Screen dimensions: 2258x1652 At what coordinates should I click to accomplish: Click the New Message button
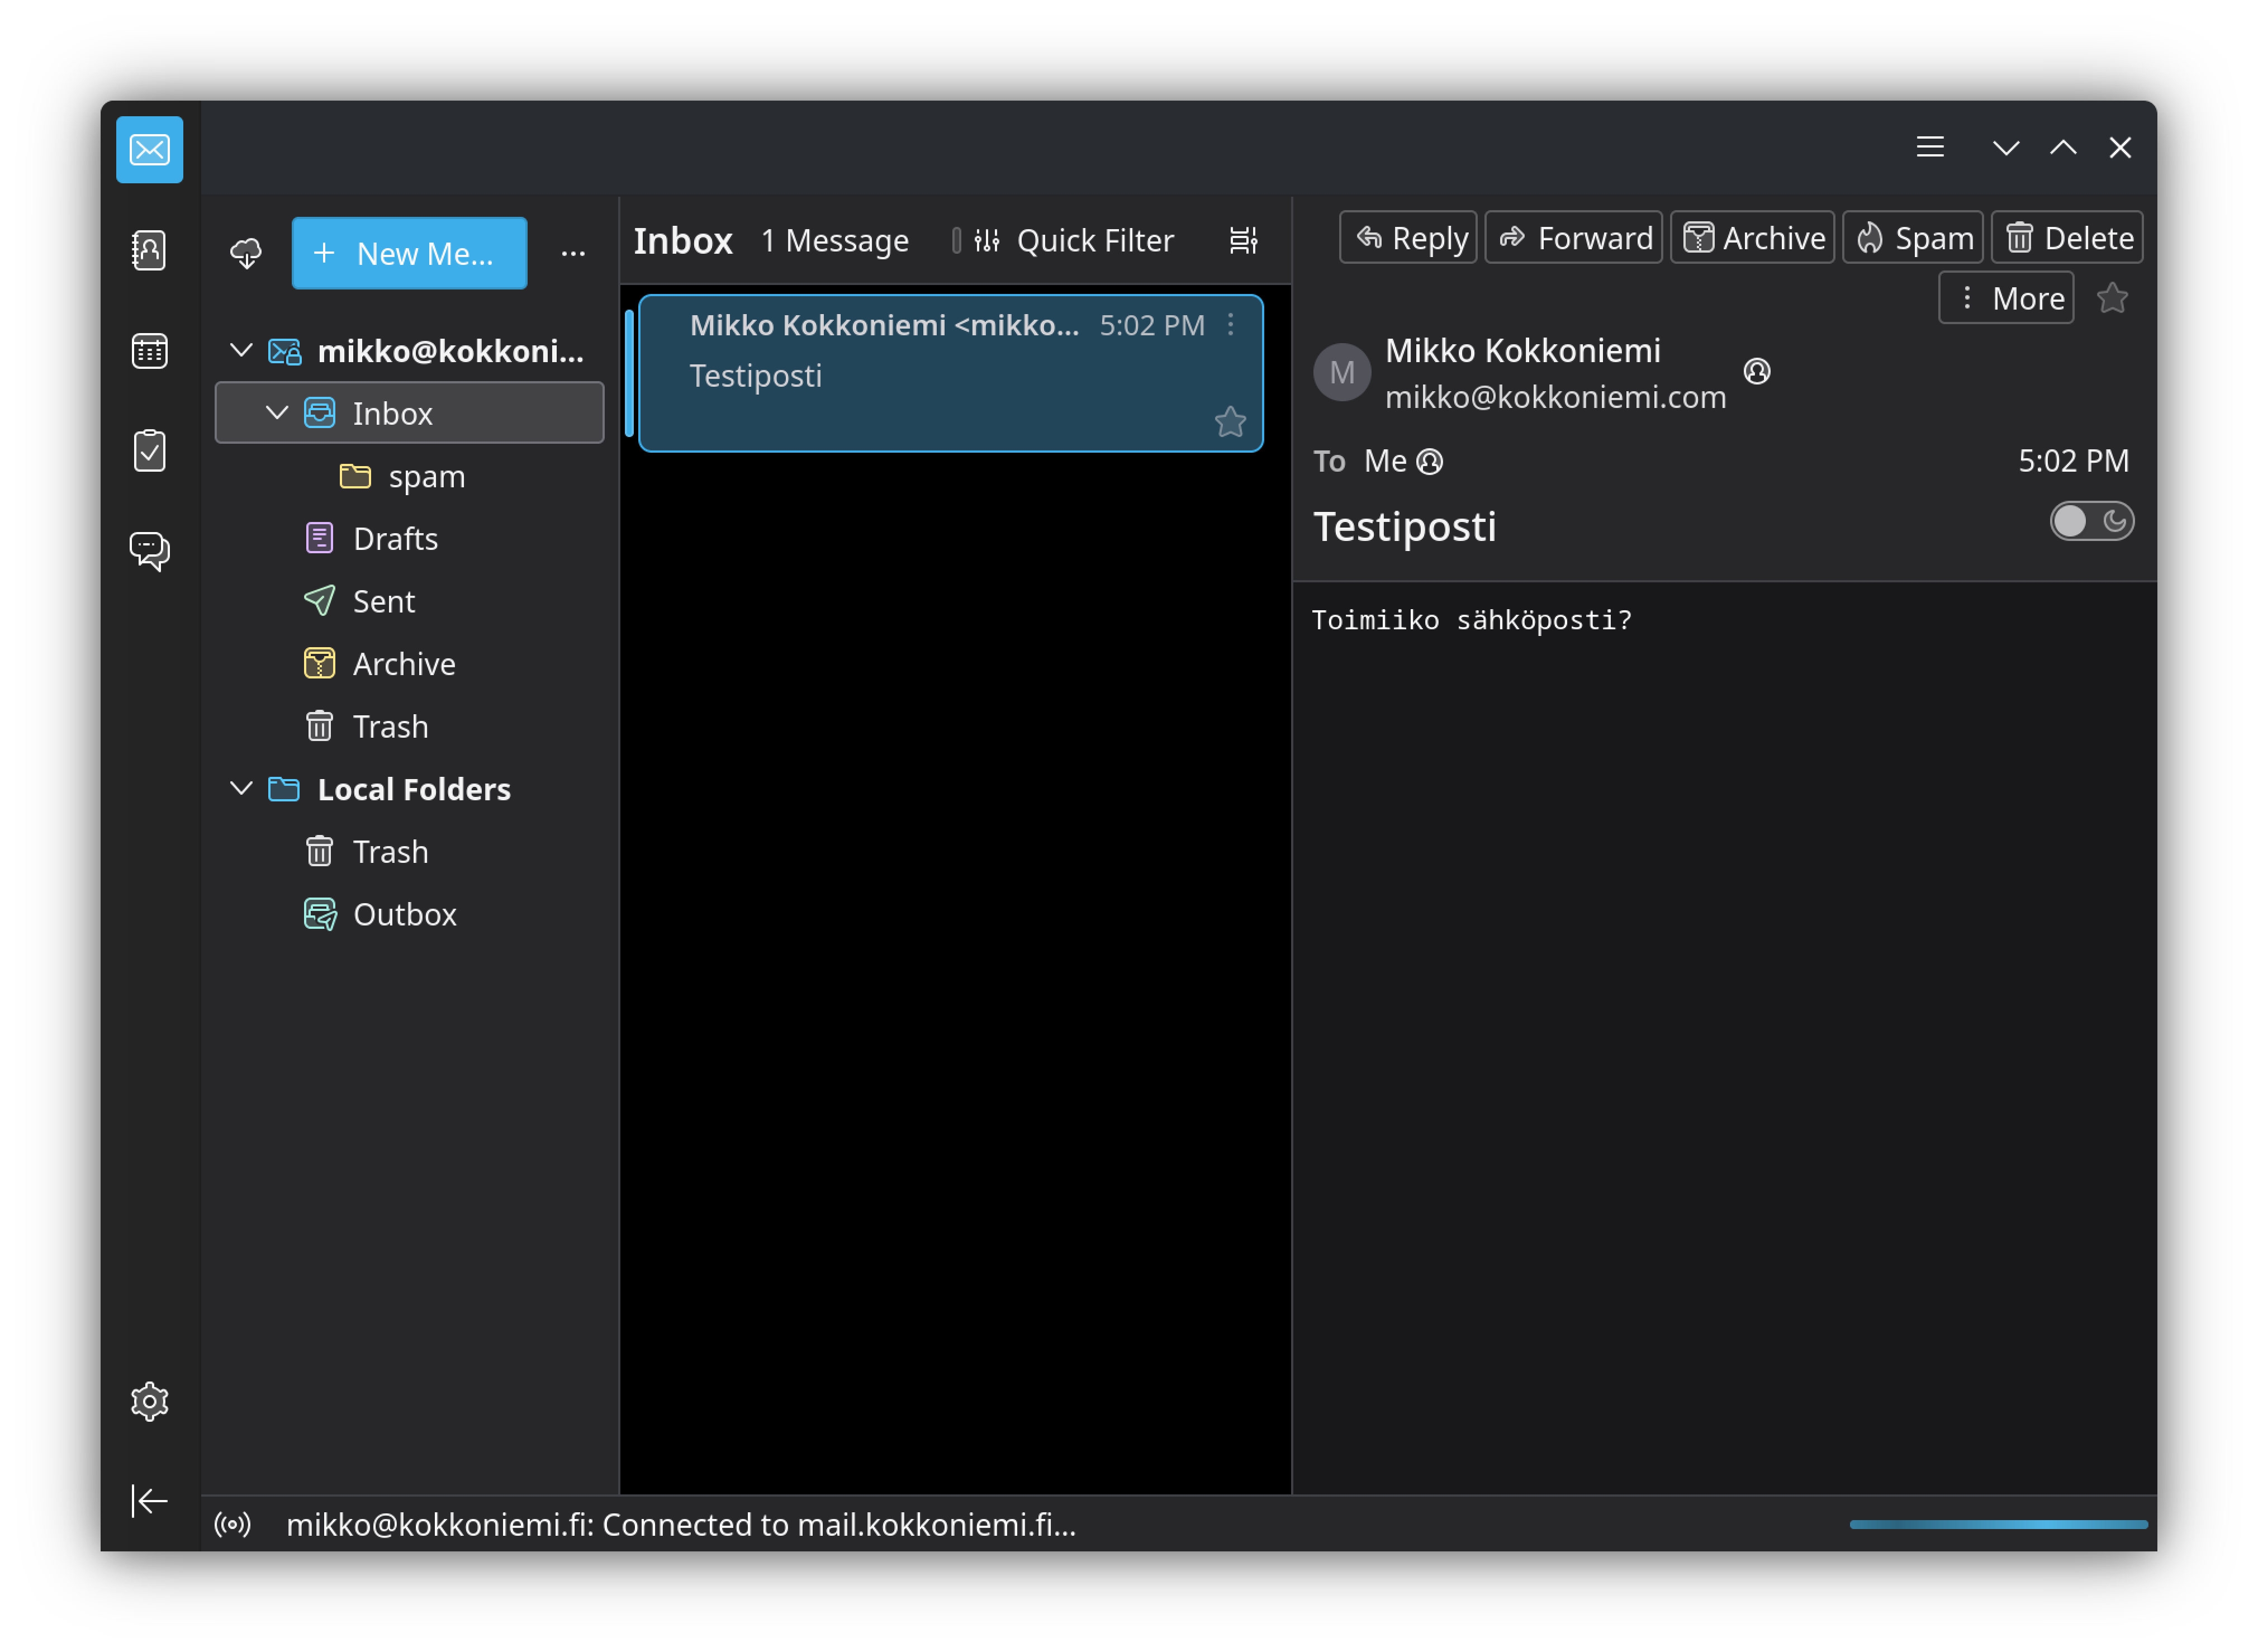tap(409, 253)
